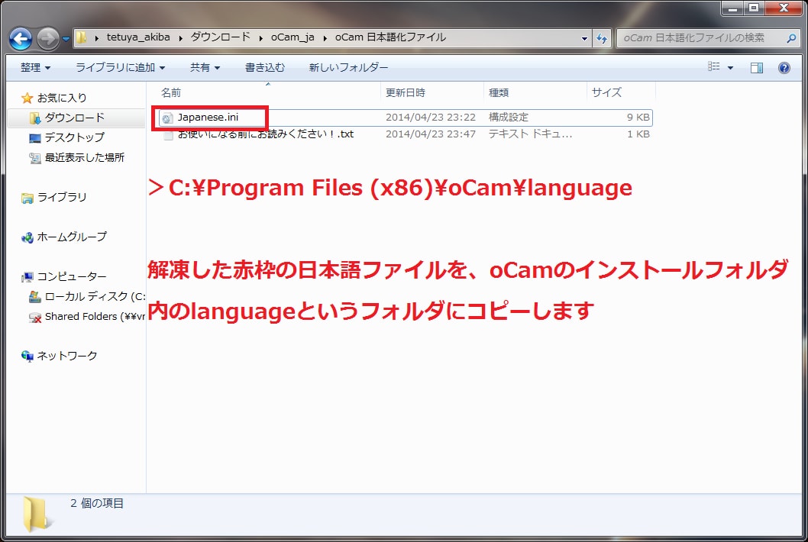Open the ライブラリに追加 menu
This screenshot has height=542, width=808.
click(120, 67)
